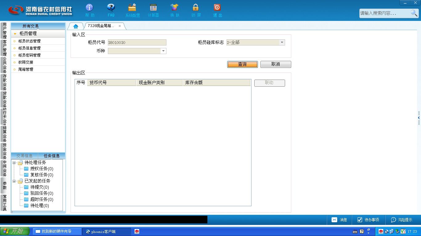Select 超时任务(0) in task tree
This screenshot has width=421, height=236.
click(x=42, y=199)
